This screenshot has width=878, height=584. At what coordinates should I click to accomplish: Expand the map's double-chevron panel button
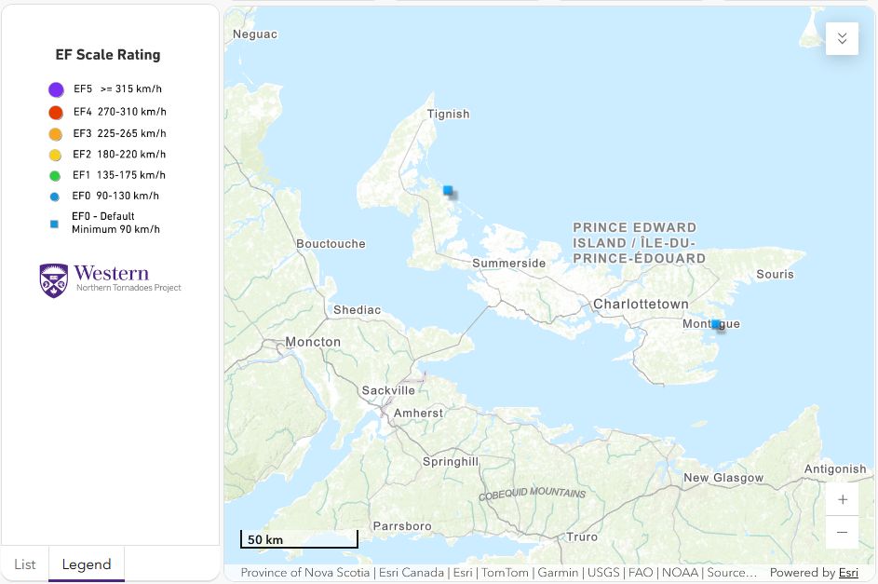pos(843,38)
